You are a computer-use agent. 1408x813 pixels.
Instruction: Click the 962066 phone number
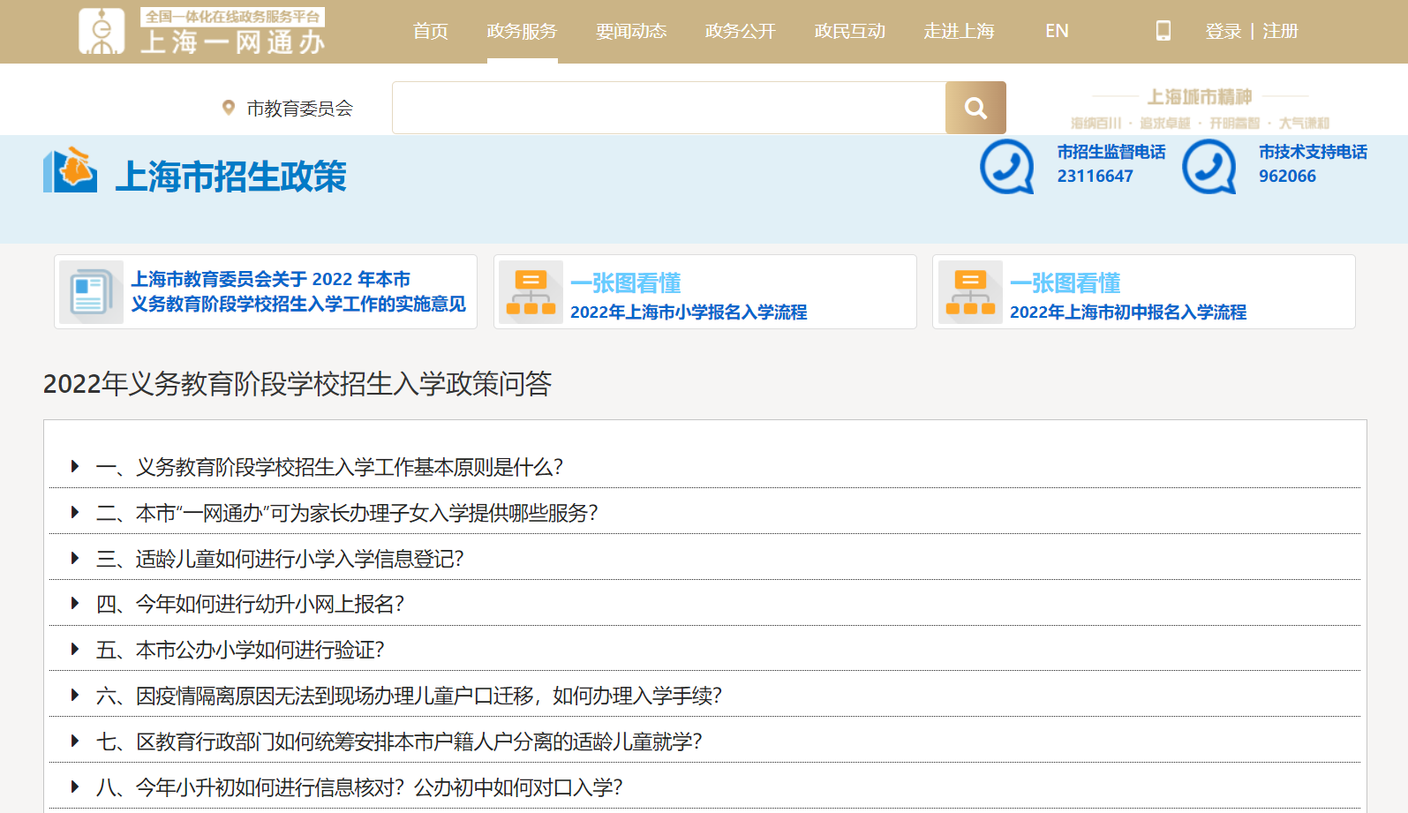pos(1287,176)
